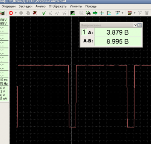
Task: Click the binoculars search icon
Action: tap(88, 13)
